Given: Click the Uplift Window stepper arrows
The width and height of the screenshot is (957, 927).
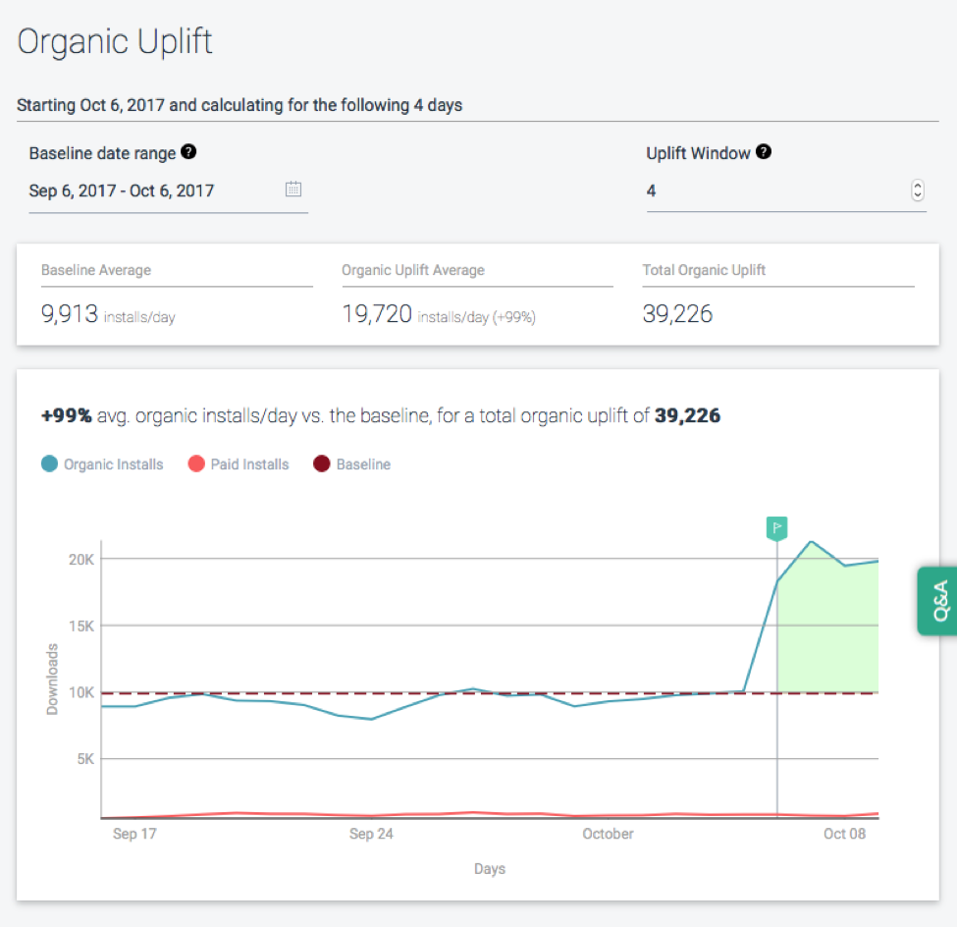Looking at the screenshot, I should point(917,191).
